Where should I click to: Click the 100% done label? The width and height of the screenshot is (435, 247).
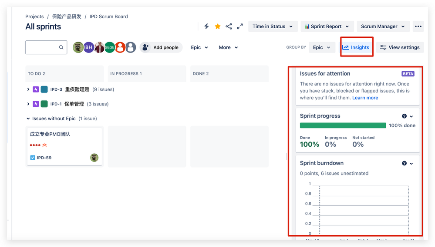(x=402, y=125)
